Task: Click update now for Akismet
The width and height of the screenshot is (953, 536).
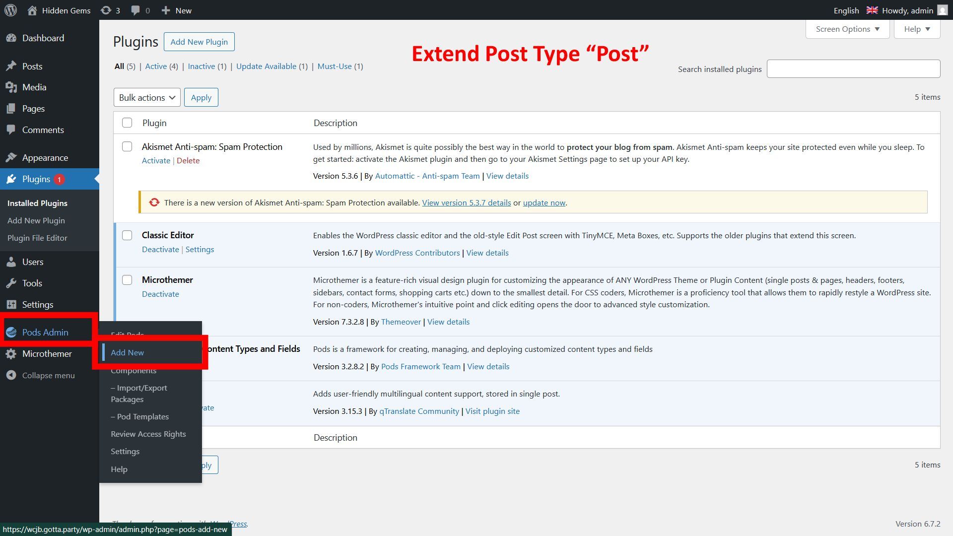Action: pos(544,202)
